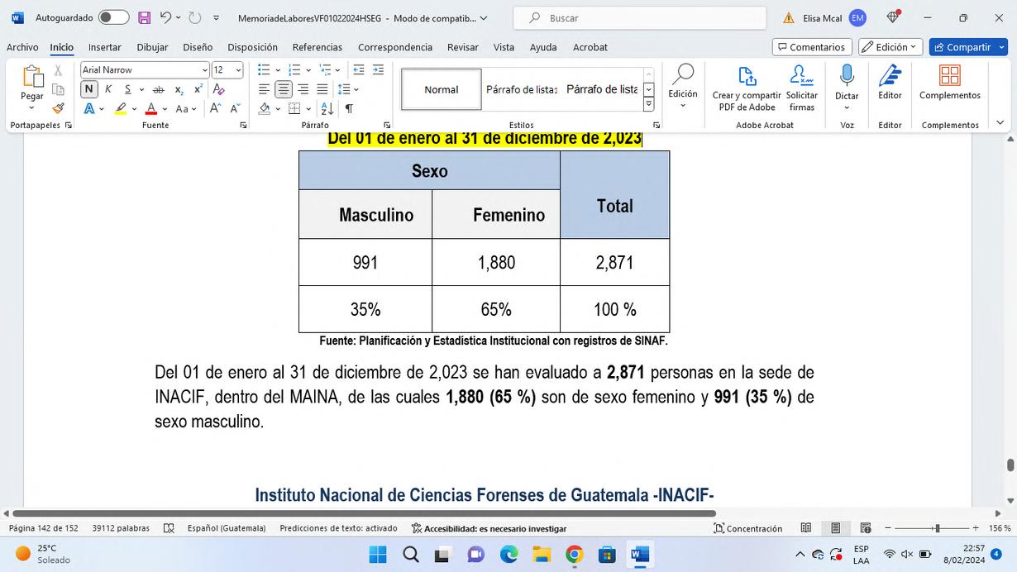Click the Español (Guatemala) language indicator
Image resolution: width=1017 pixels, height=572 pixels.
point(227,528)
